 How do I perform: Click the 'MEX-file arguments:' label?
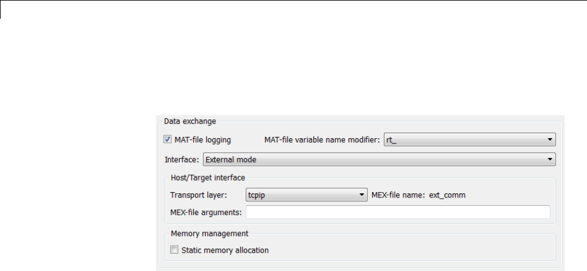click(x=206, y=212)
